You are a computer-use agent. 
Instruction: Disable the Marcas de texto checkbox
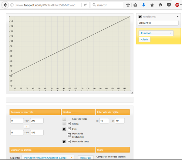[69, 142]
